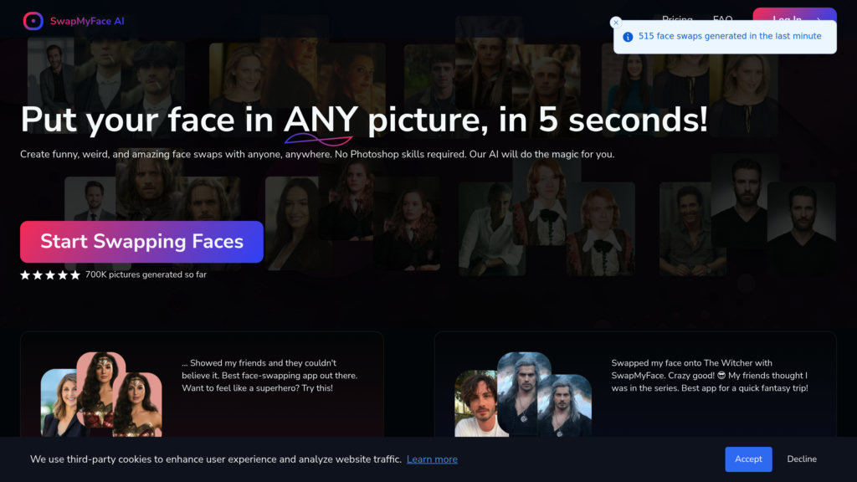Click Start Swapping Faces button
This screenshot has height=482, width=857.
point(141,242)
